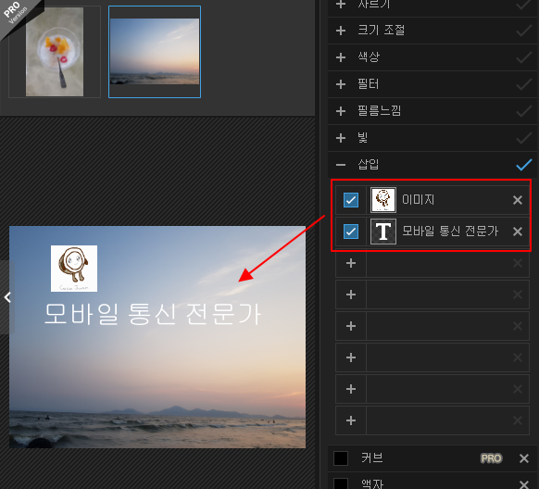539x489 pixels.
Task: Select the 모바일 통신 전문가 layer label
Action: point(450,231)
